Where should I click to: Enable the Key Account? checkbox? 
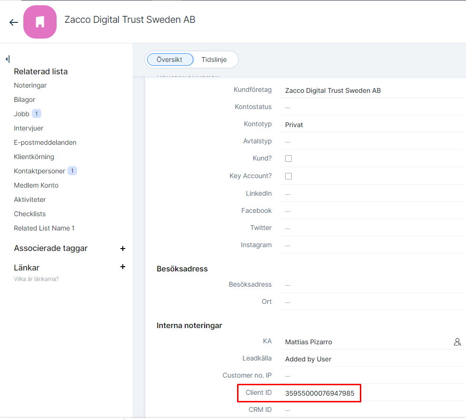[x=288, y=176]
